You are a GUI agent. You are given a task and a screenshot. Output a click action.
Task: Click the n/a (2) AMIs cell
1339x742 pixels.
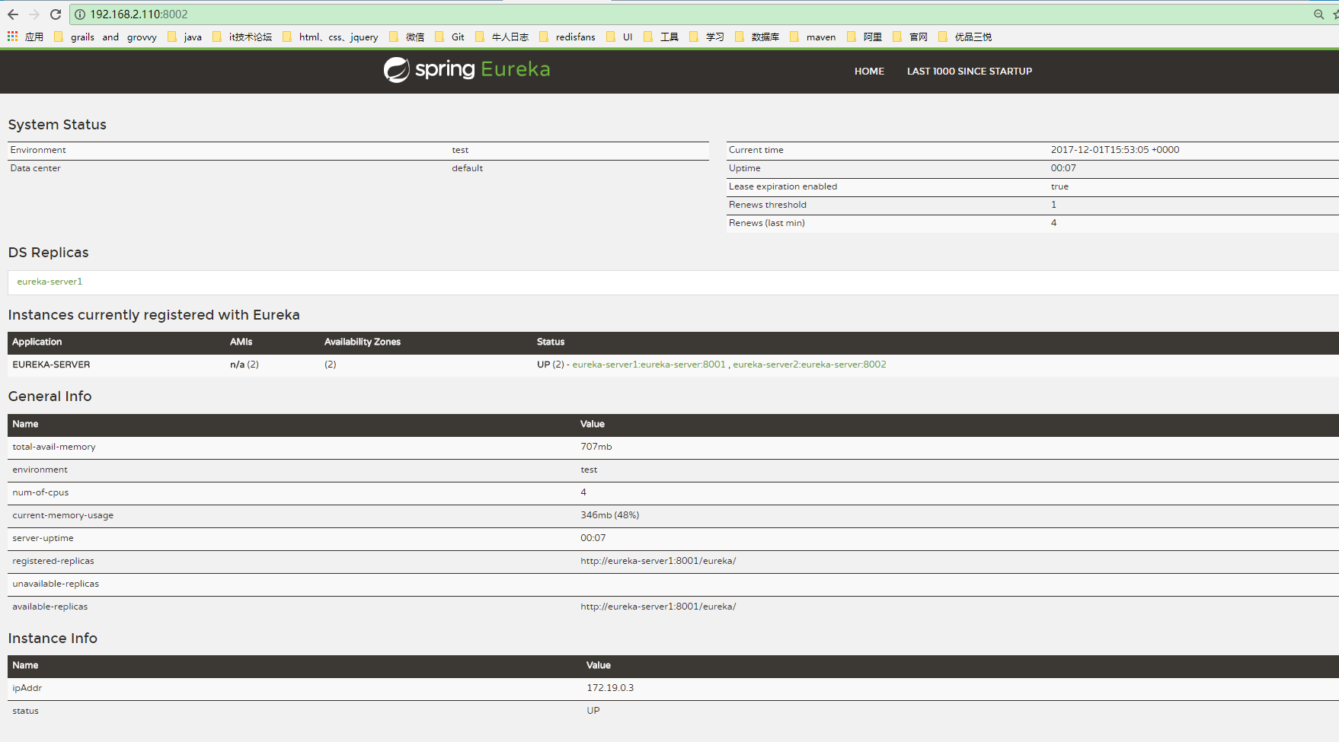[244, 365]
